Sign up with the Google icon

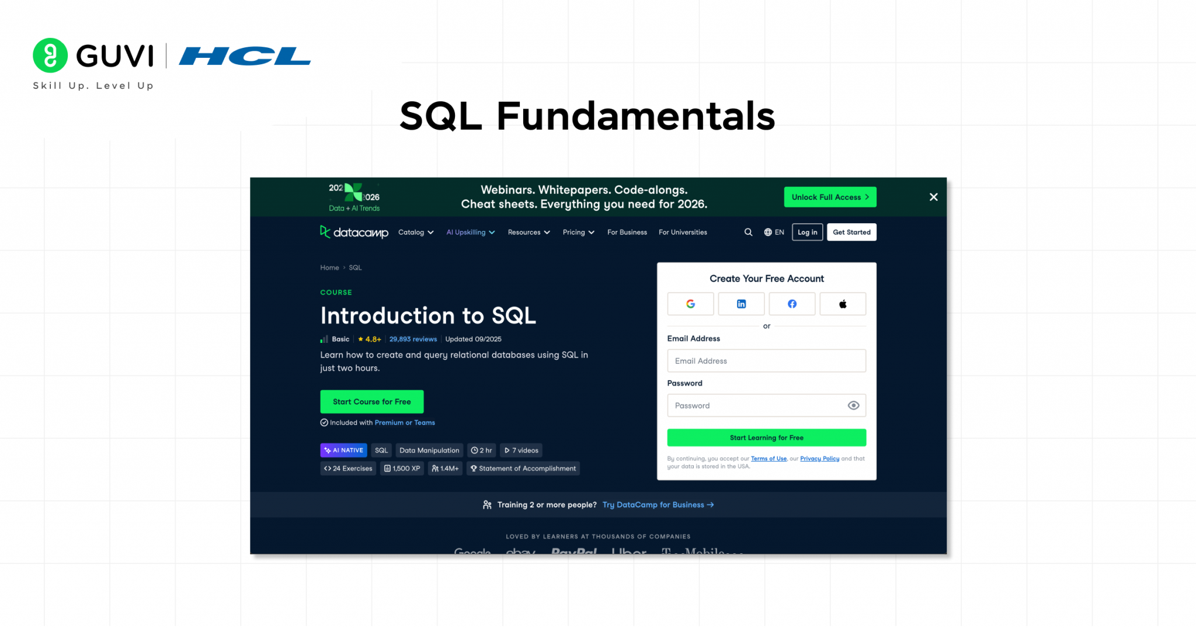[x=690, y=304]
